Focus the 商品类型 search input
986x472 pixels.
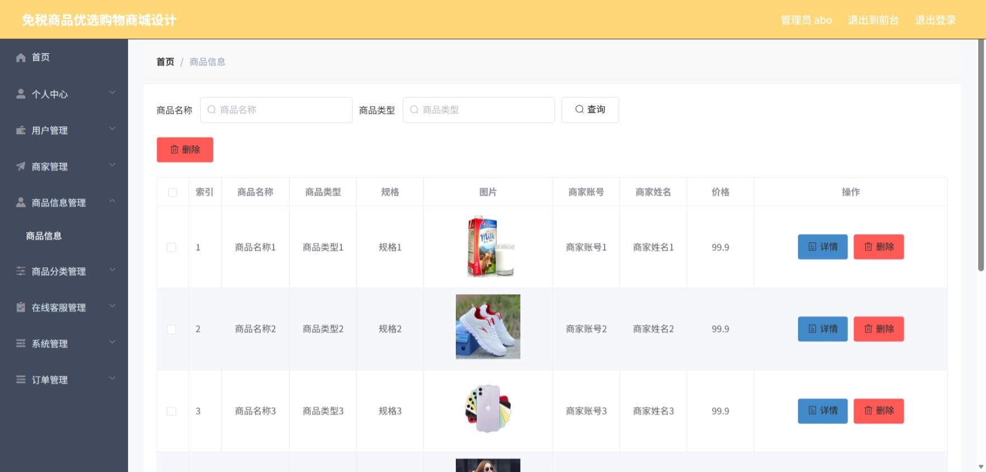479,110
